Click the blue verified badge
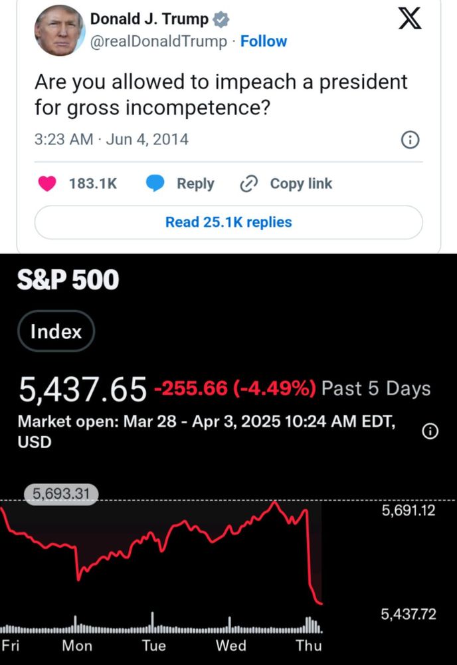The height and width of the screenshot is (665, 457). 221,19
